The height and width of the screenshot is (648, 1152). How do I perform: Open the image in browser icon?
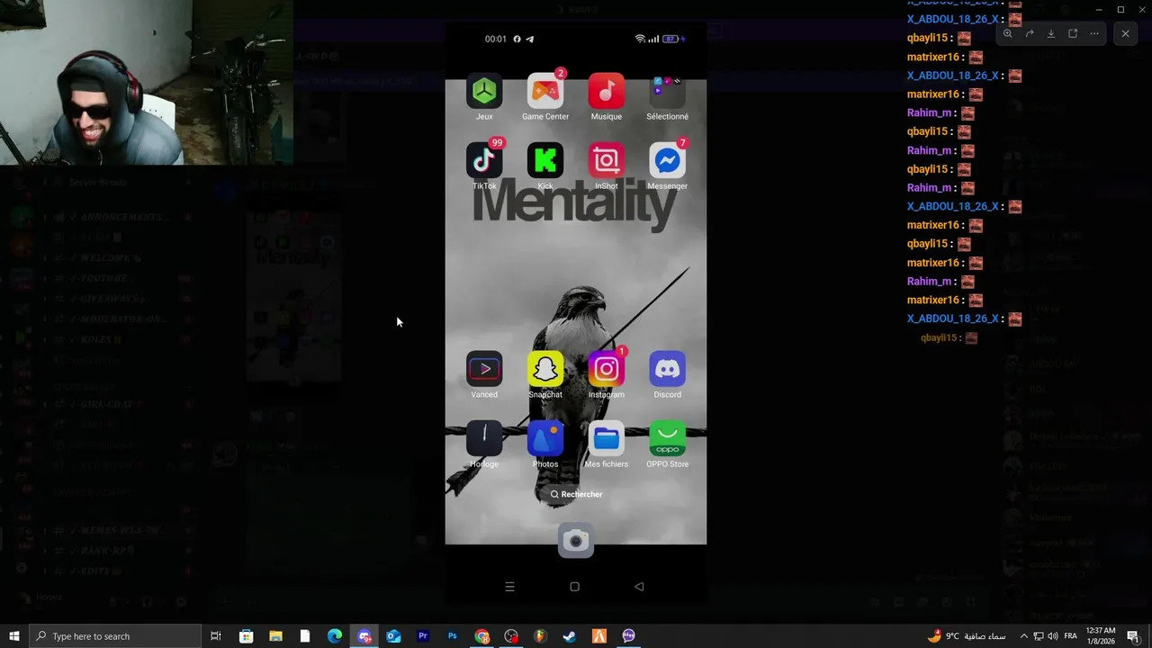(1073, 33)
